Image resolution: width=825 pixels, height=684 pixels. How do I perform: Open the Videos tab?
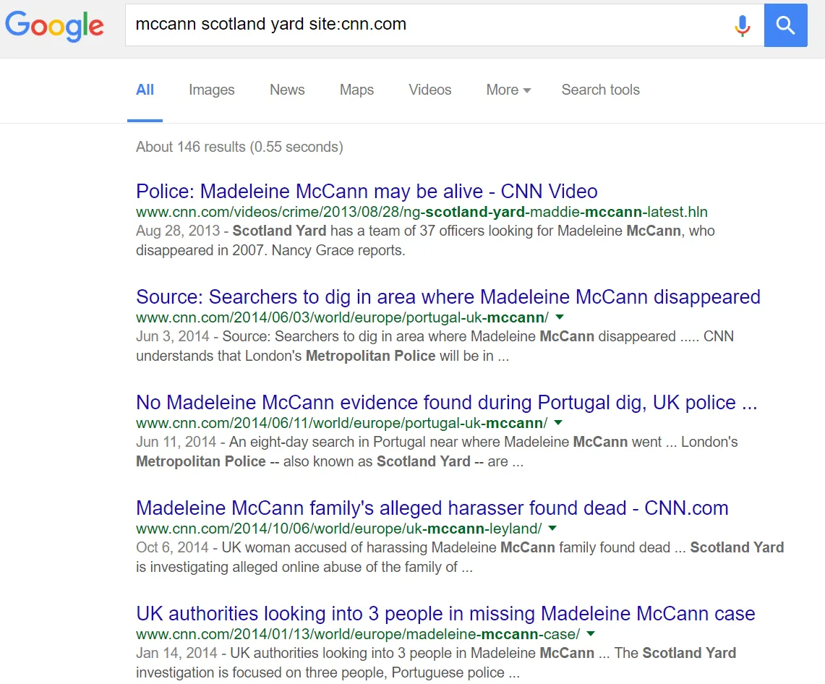click(430, 90)
